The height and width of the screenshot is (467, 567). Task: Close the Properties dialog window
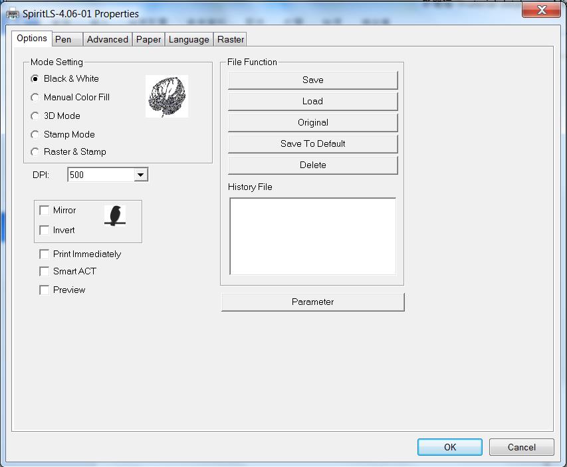(x=542, y=10)
